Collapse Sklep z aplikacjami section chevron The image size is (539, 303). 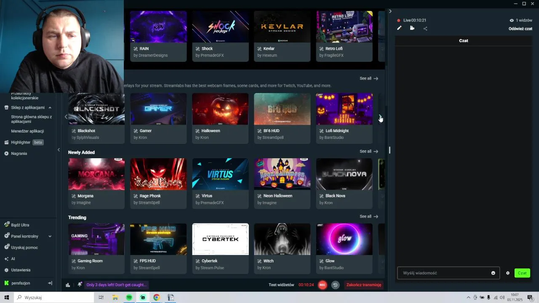(50, 108)
